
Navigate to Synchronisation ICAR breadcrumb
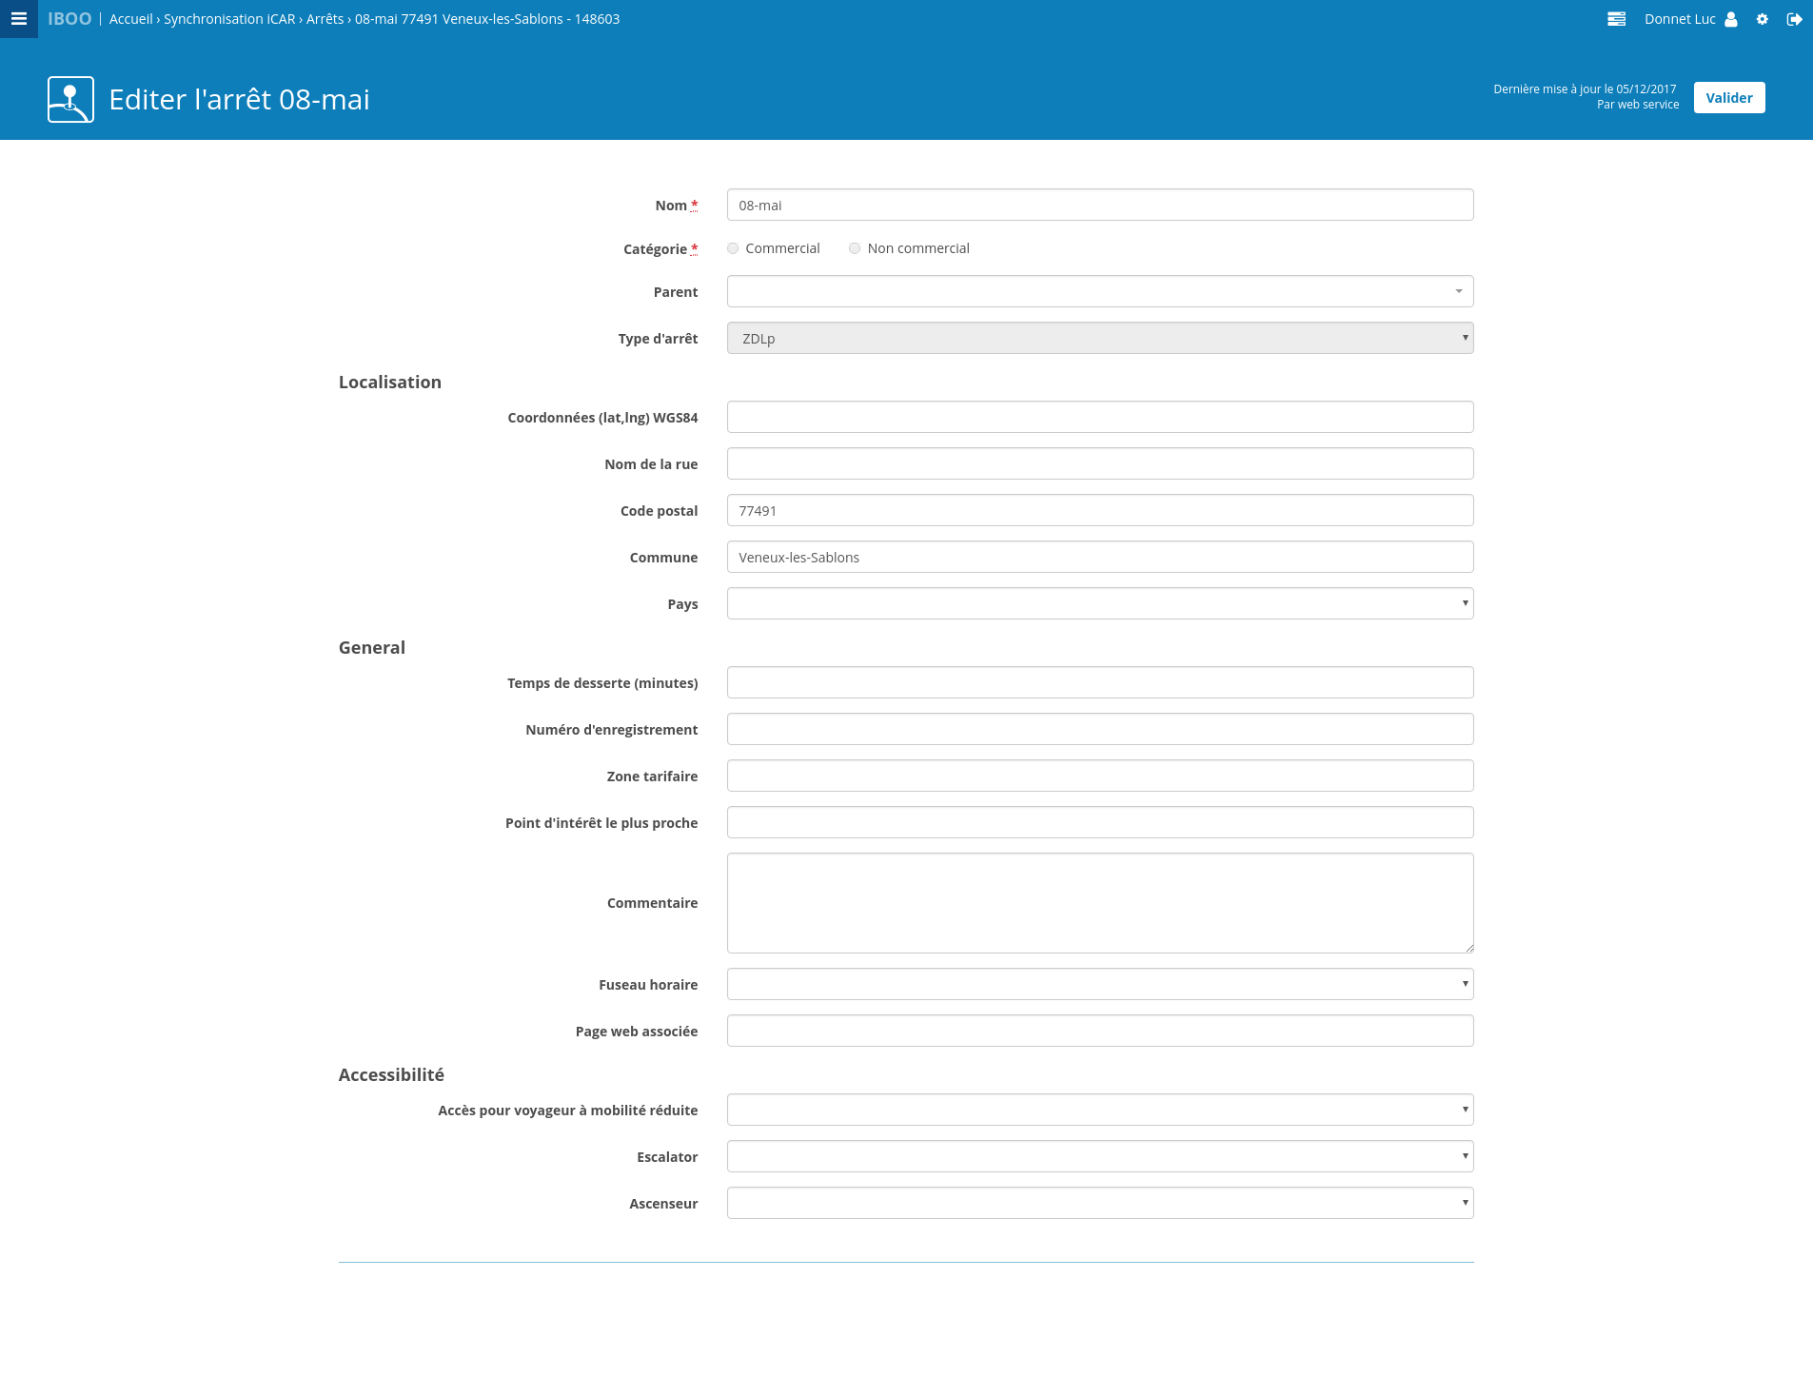pyautogui.click(x=229, y=19)
